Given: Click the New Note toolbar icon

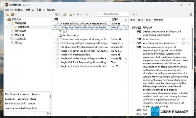Looking at the screenshot, I should pos(71,14).
